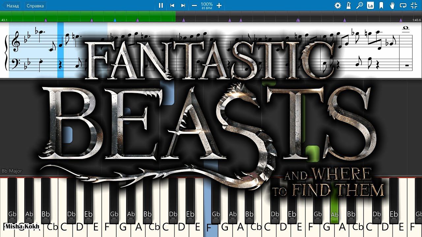Add a bookmark with the bookmark icon
The width and height of the screenshot is (422, 237).
click(381, 5)
